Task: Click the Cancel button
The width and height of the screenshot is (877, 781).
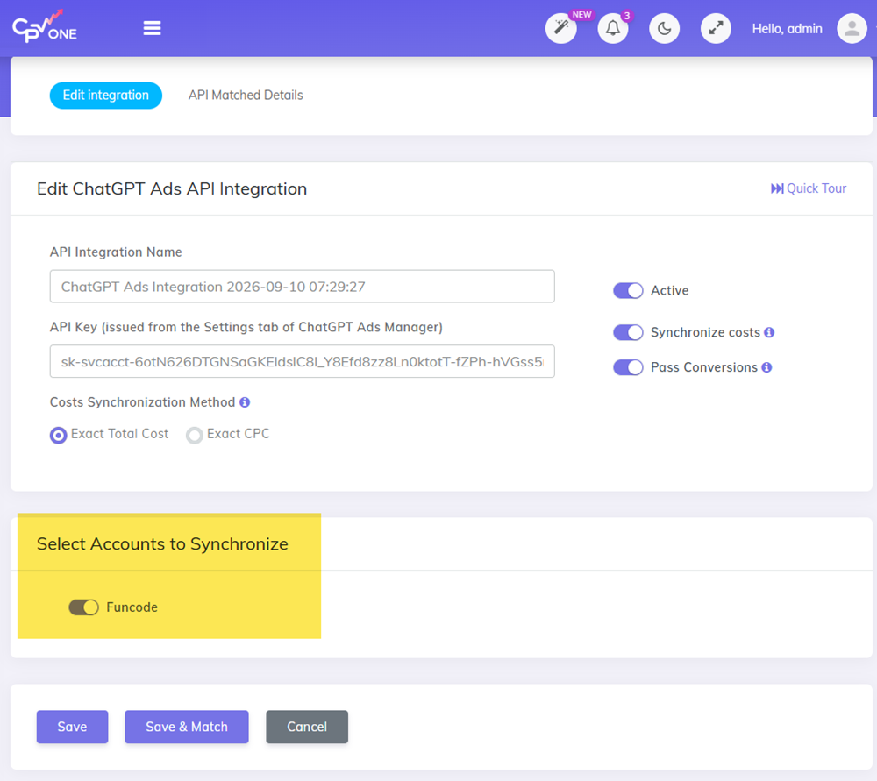Action: click(307, 727)
